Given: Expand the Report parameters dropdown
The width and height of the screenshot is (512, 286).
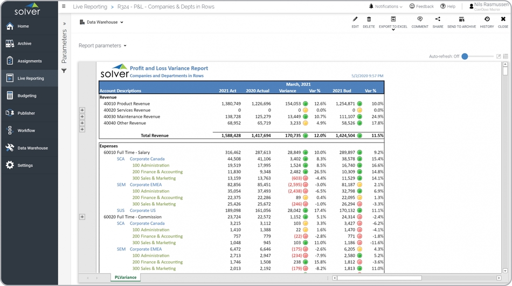Looking at the screenshot, I should coord(102,46).
